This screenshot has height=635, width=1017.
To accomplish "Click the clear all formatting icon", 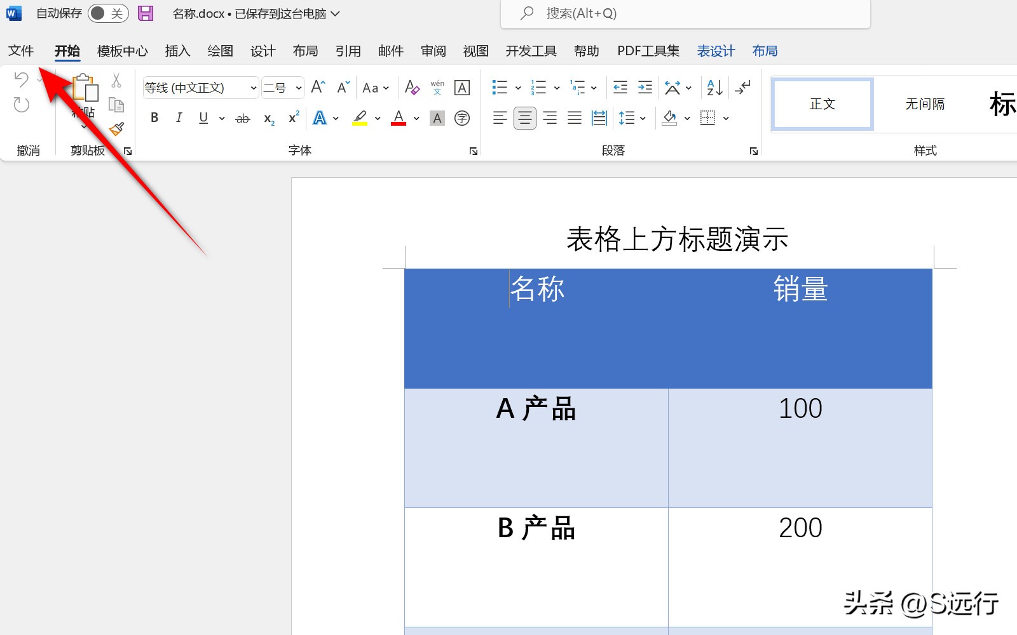I will click(412, 87).
